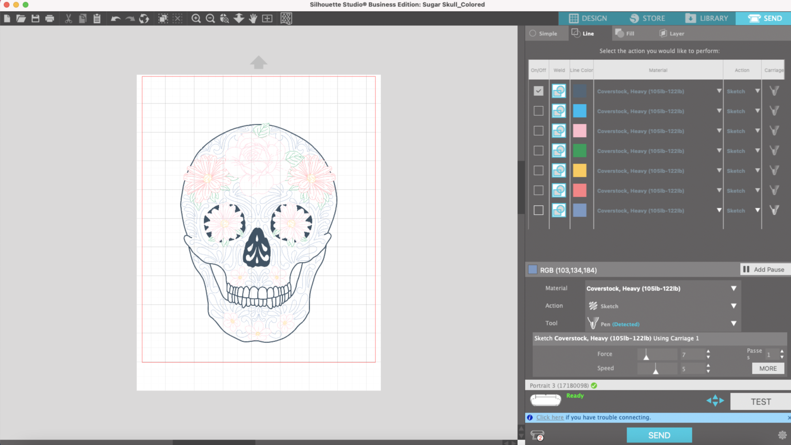The width and height of the screenshot is (791, 445).
Task: Click the carriage tool icon in the green row
Action: [x=774, y=151]
